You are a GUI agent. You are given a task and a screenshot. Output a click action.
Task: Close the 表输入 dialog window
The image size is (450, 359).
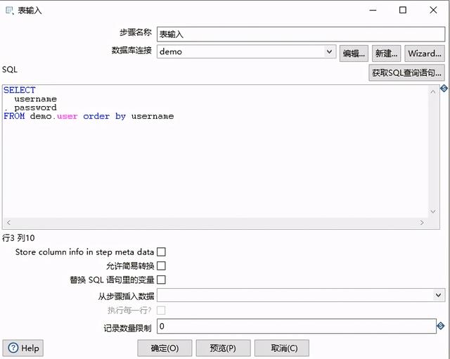(x=433, y=11)
